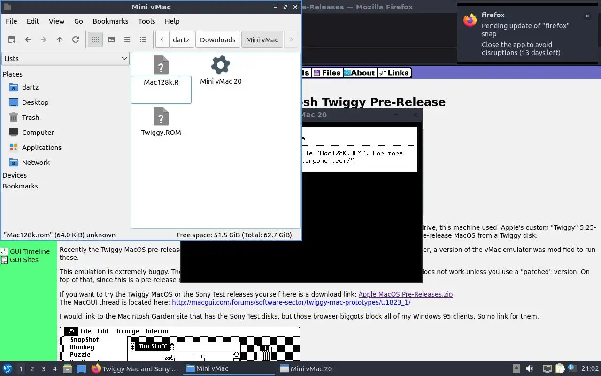
Task: Open the About page in website nav
Action: (x=359, y=73)
